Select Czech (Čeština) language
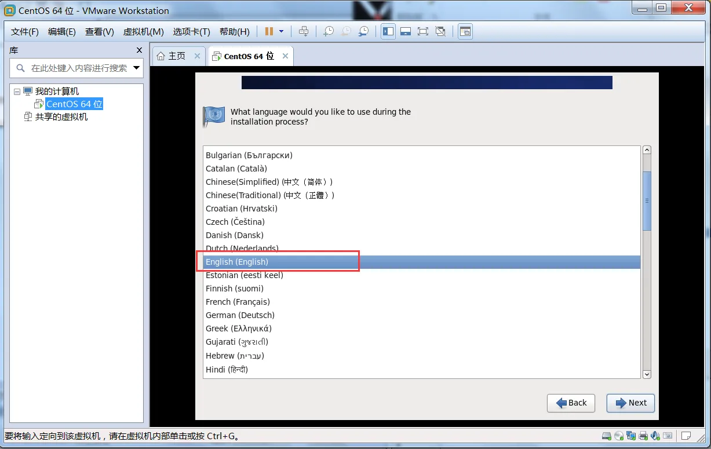The image size is (711, 449). (x=422, y=222)
